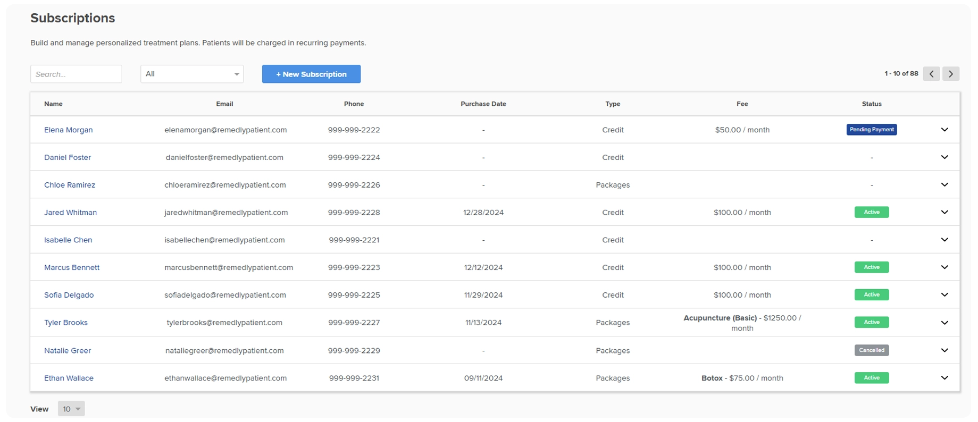The image size is (978, 422).
Task: Open Isabelle Chen's patient profile link
Action: click(x=68, y=240)
